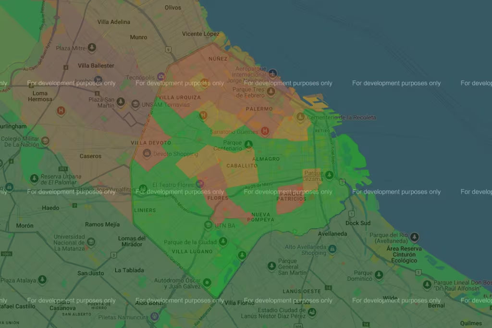Image resolution: width=492 pixels, height=328 pixels.
Task: Click the Cementerio de la Recoleta marker
Action: pyautogui.click(x=300, y=116)
